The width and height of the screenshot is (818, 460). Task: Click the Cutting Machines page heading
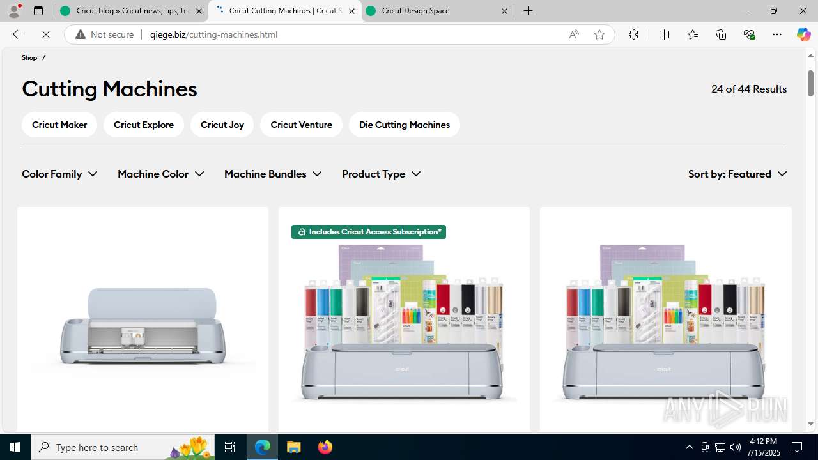pos(109,89)
